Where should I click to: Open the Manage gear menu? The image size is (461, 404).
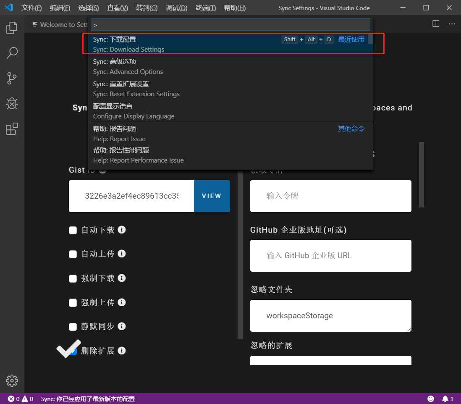(x=12, y=380)
